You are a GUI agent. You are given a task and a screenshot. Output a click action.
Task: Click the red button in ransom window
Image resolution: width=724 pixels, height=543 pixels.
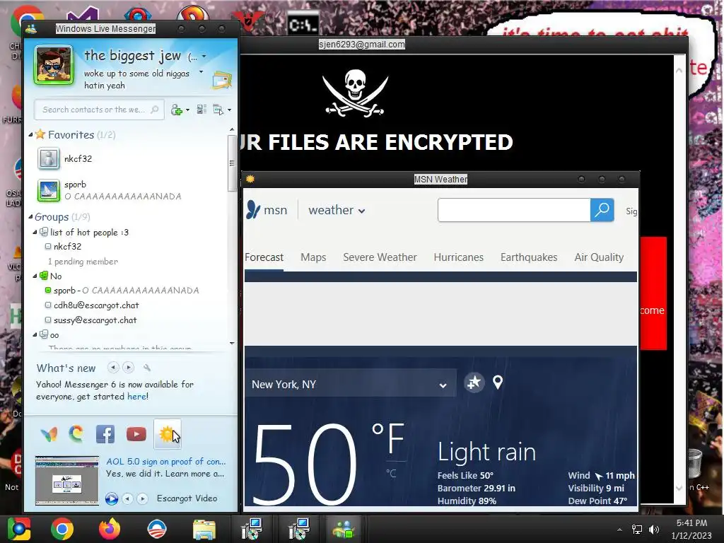point(653,293)
